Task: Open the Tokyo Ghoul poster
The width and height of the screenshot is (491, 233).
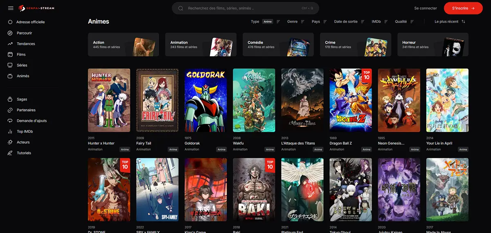Action: [351, 190]
